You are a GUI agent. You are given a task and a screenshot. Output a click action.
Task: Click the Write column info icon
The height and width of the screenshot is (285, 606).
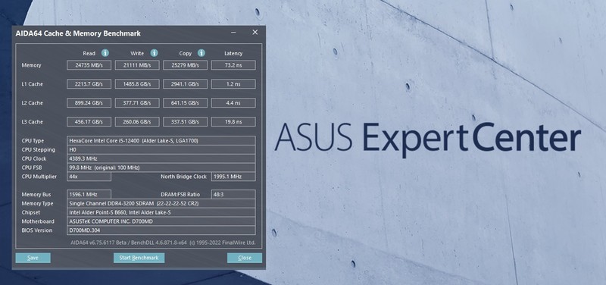click(x=155, y=53)
